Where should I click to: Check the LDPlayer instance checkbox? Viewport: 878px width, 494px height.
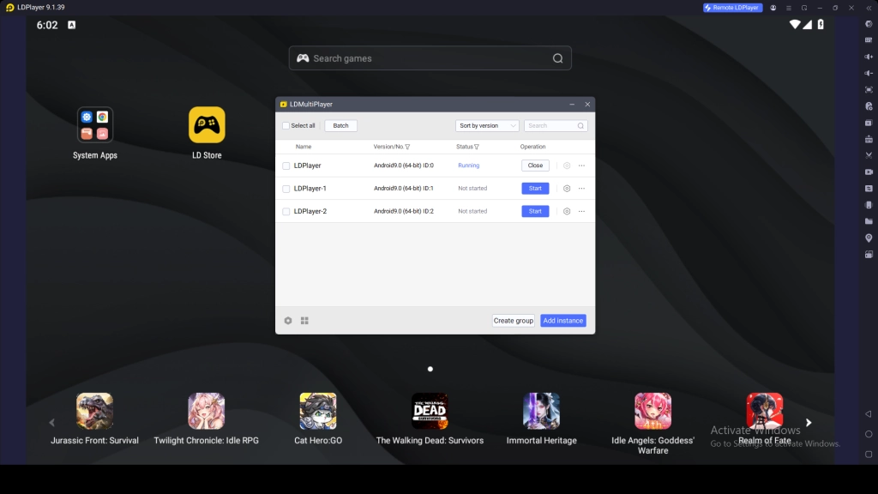pyautogui.click(x=286, y=166)
